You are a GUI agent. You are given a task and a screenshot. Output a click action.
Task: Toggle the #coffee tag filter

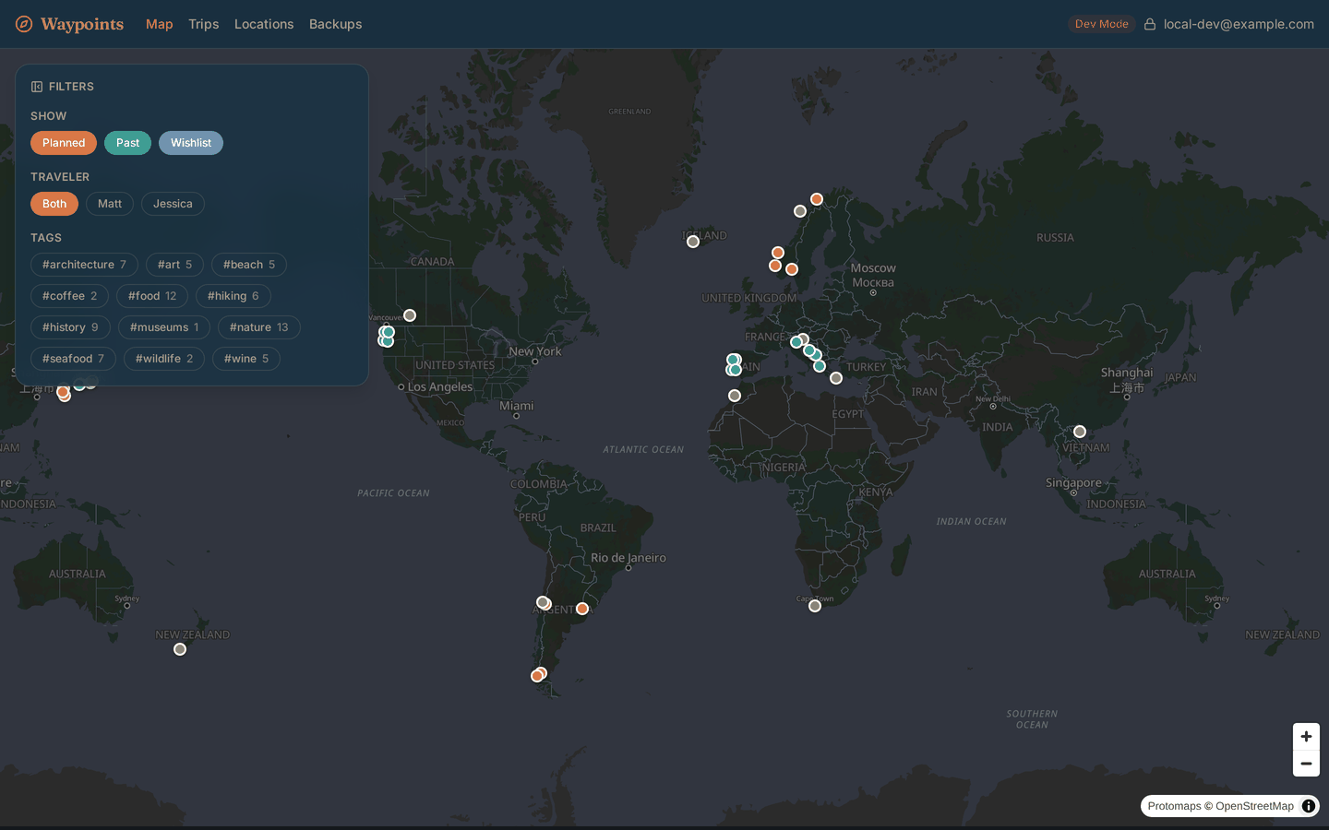point(69,296)
